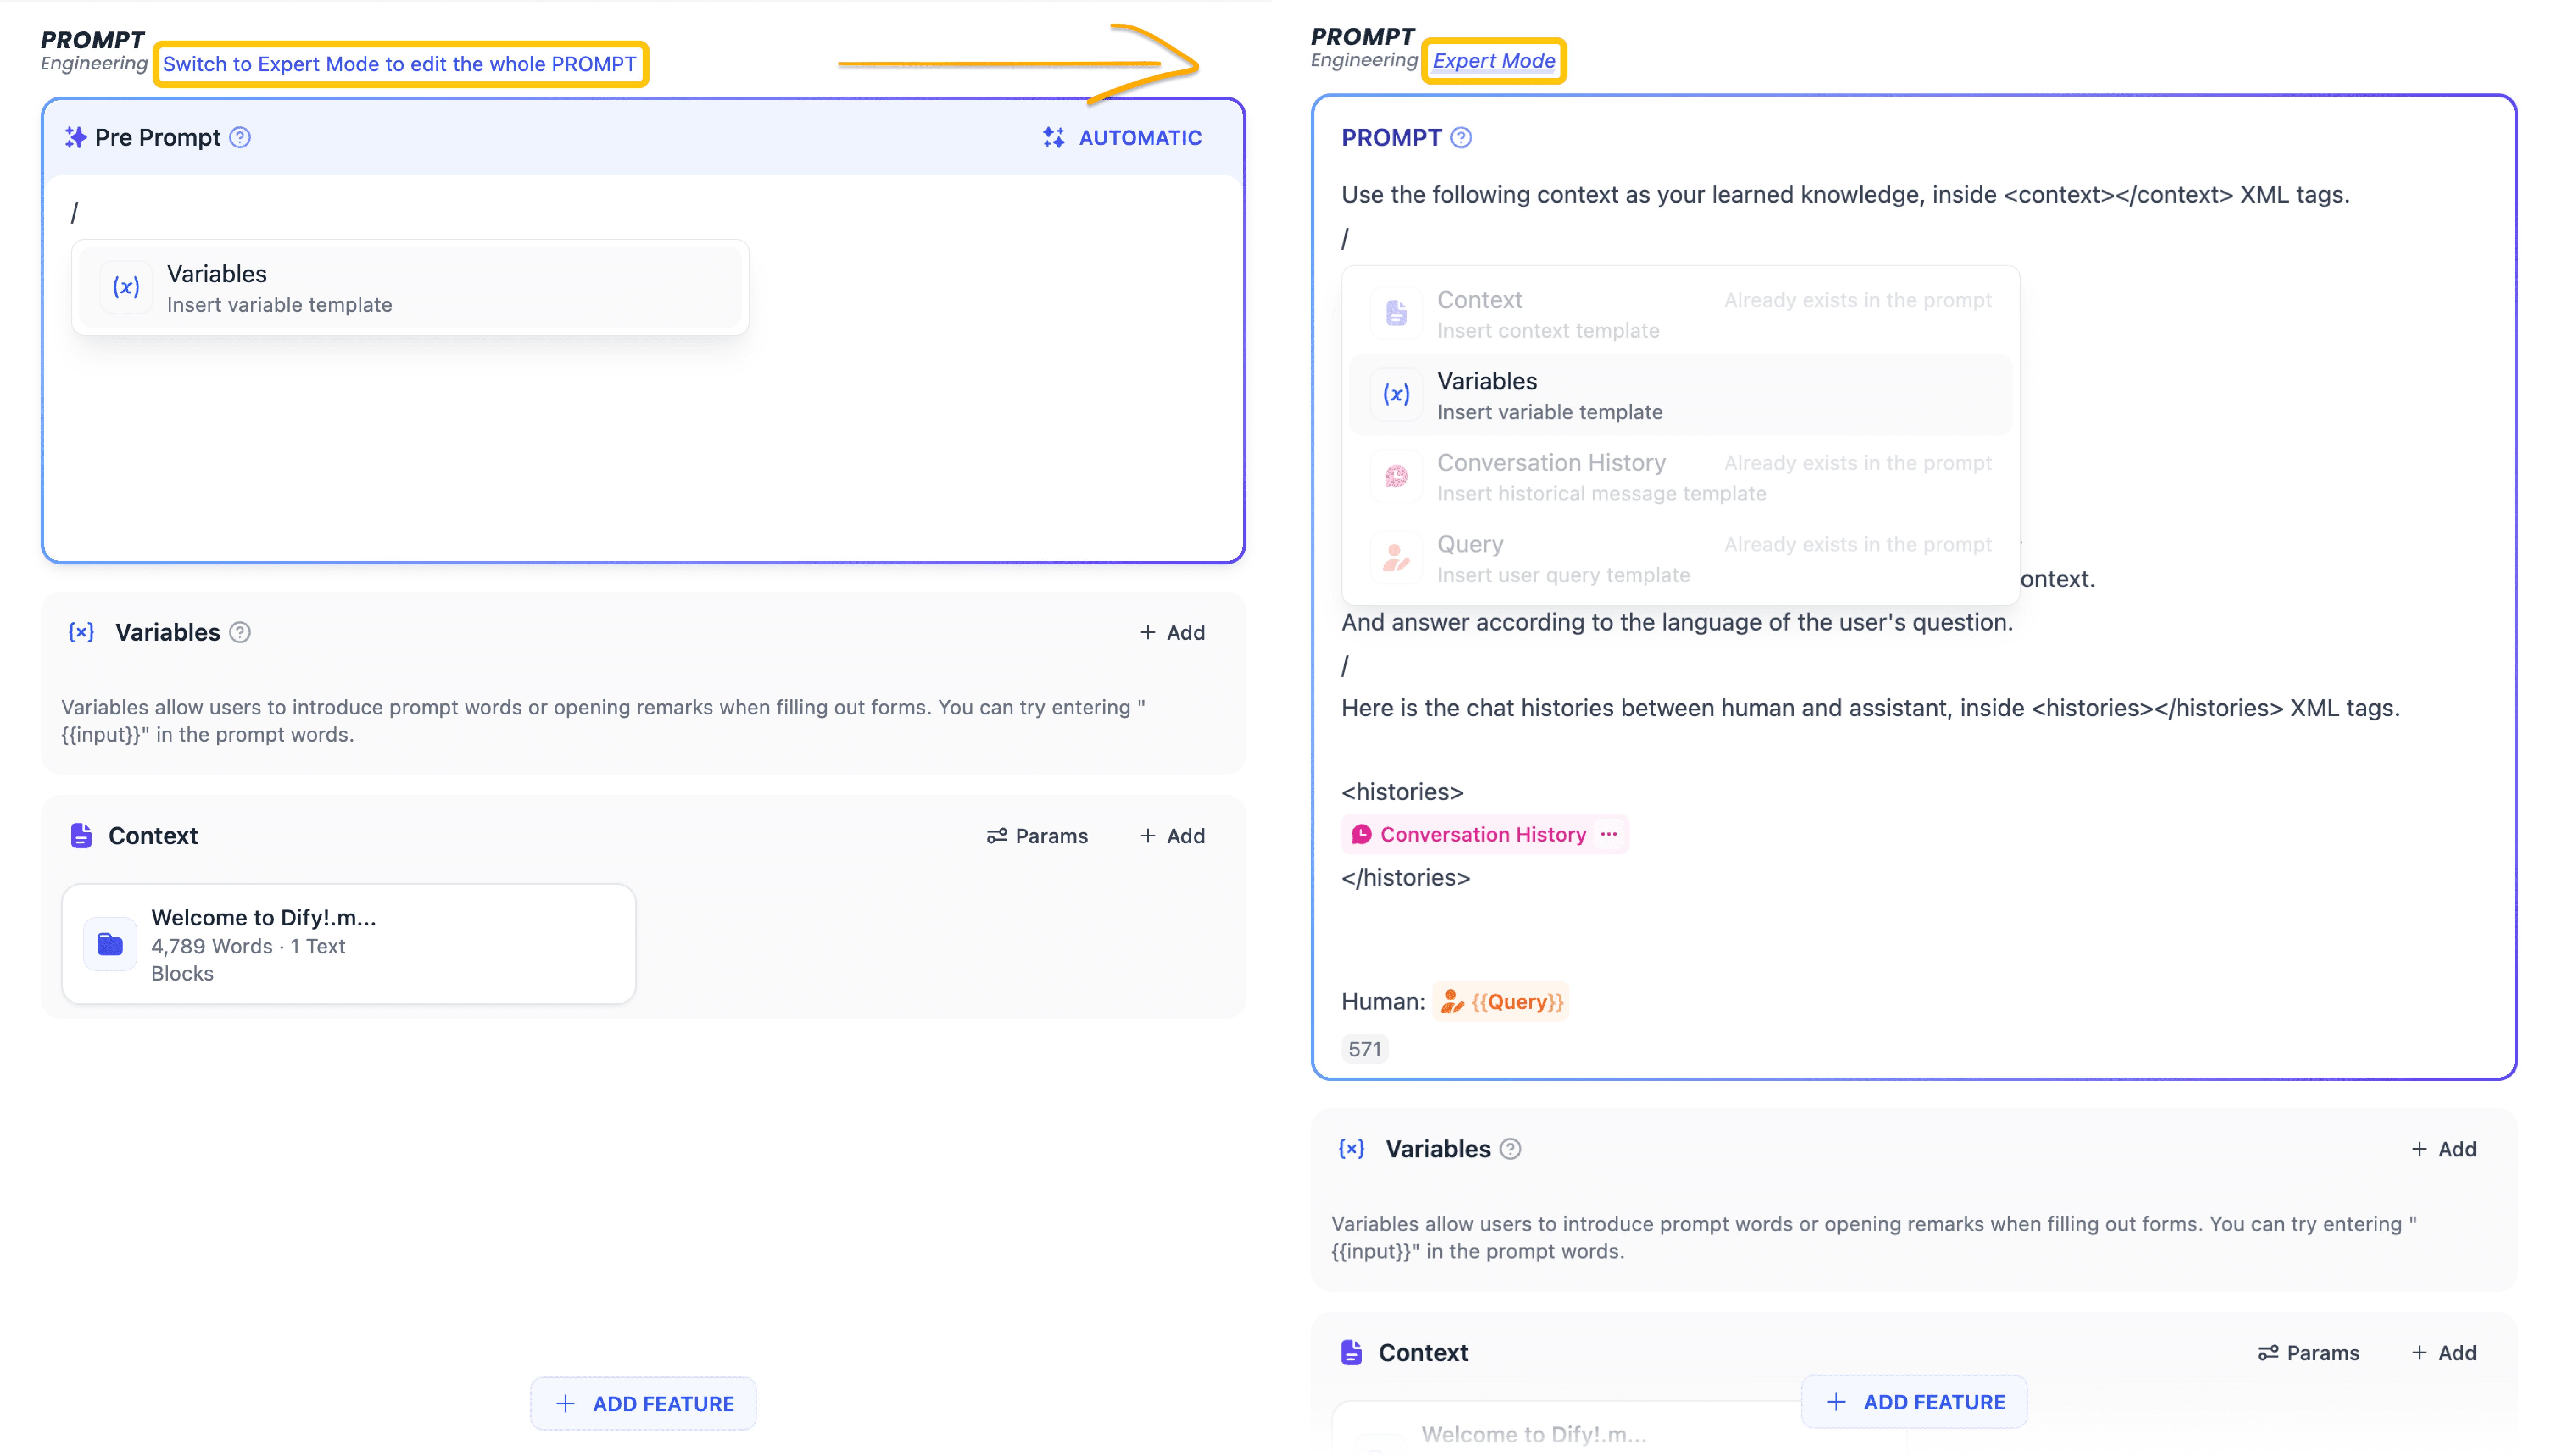Click Pre Prompt help question icon

(x=240, y=137)
